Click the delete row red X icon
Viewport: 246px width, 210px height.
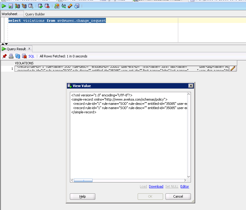coord(24,56)
